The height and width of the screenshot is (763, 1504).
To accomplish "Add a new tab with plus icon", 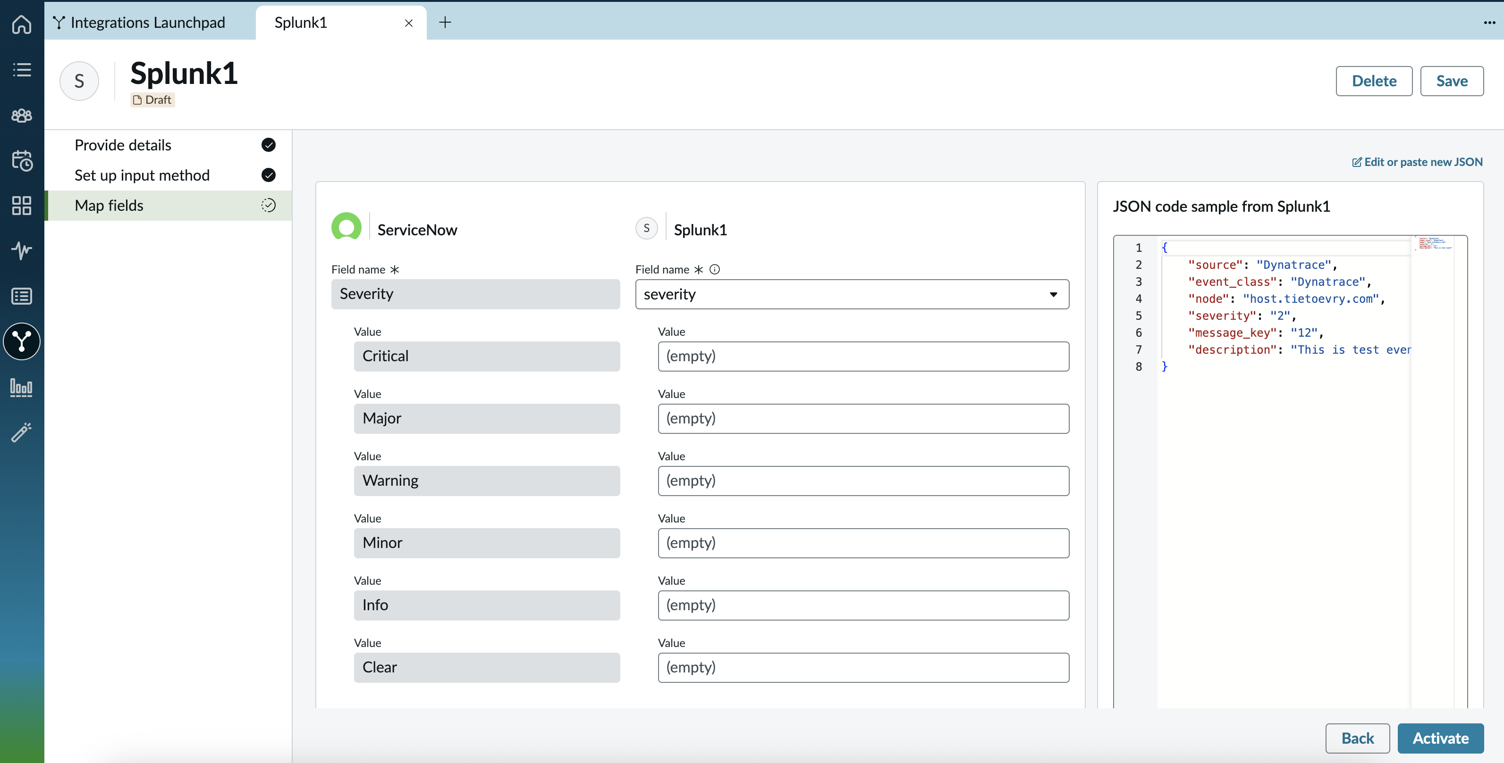I will (445, 22).
